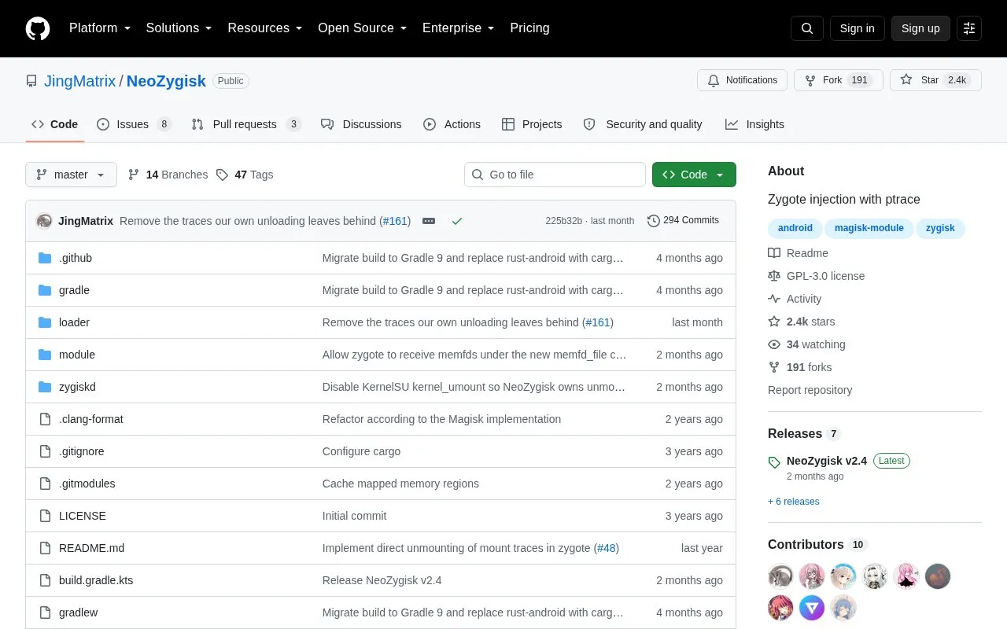Expand the green Code dropdown button
The height and width of the screenshot is (629, 1007).
coord(694,175)
